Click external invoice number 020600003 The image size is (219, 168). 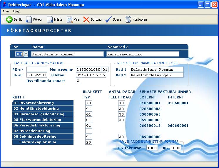[x=150, y=109]
